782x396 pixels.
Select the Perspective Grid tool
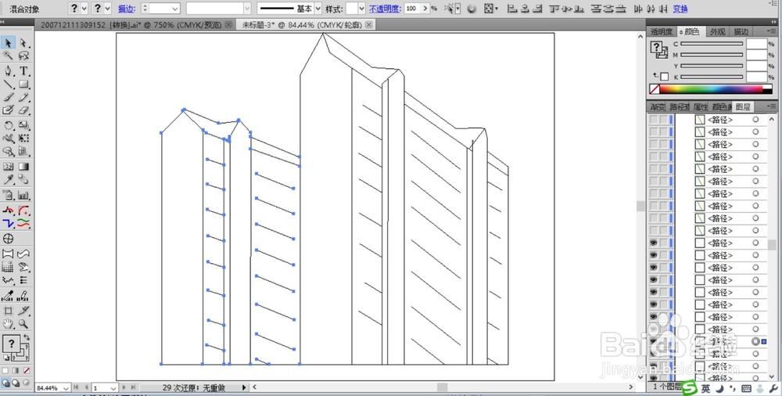point(23,151)
